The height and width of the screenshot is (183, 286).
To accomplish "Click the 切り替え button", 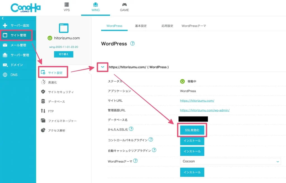I will click(x=64, y=54).
